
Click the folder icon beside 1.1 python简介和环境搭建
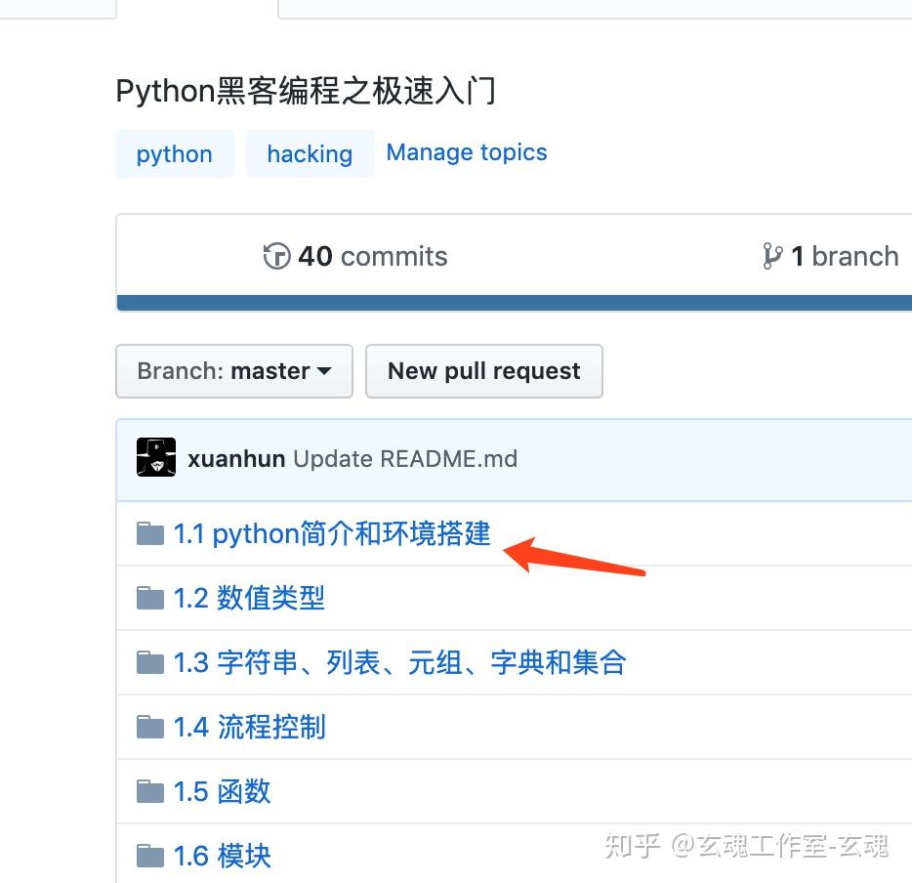point(149,533)
